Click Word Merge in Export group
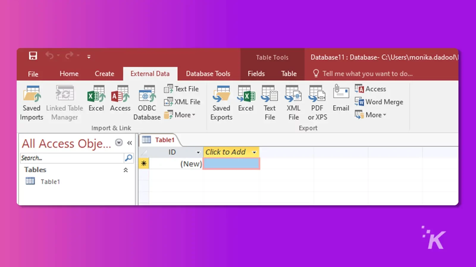This screenshot has width=476, height=267. [x=379, y=102]
